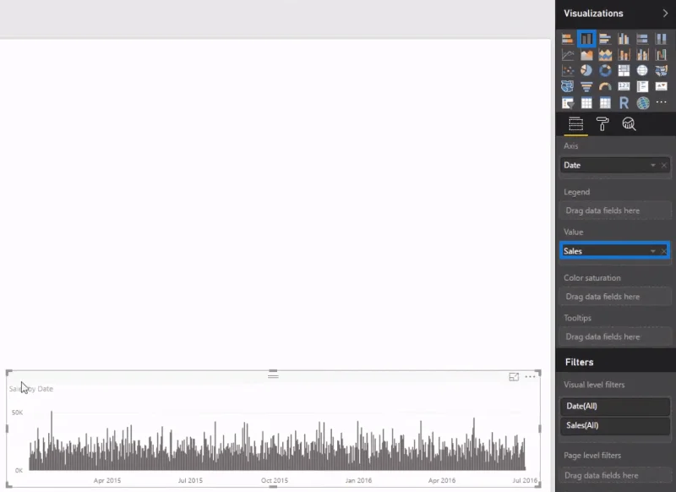Click the Sales by Date chart title
Image resolution: width=676 pixels, height=492 pixels.
pyautogui.click(x=31, y=389)
